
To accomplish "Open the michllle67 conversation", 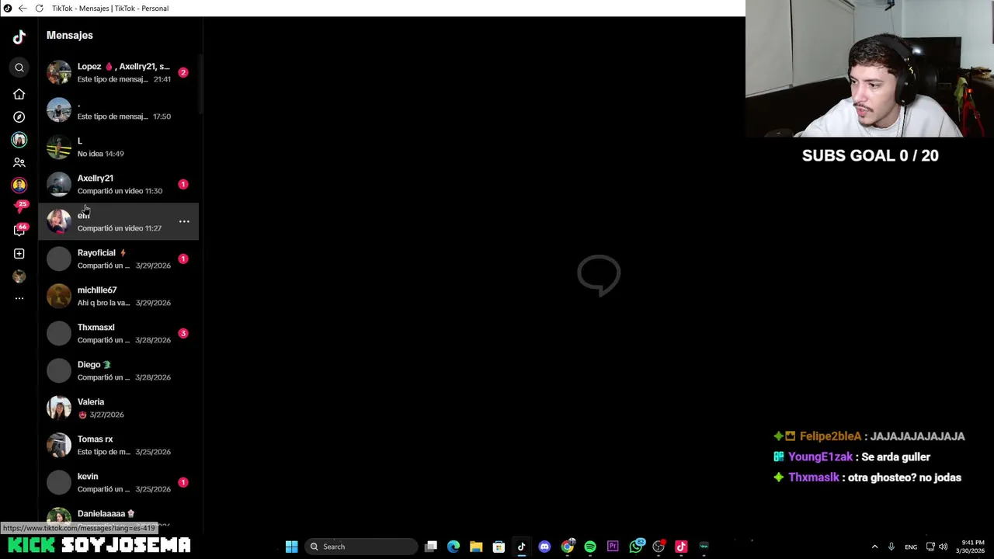I will tap(119, 296).
